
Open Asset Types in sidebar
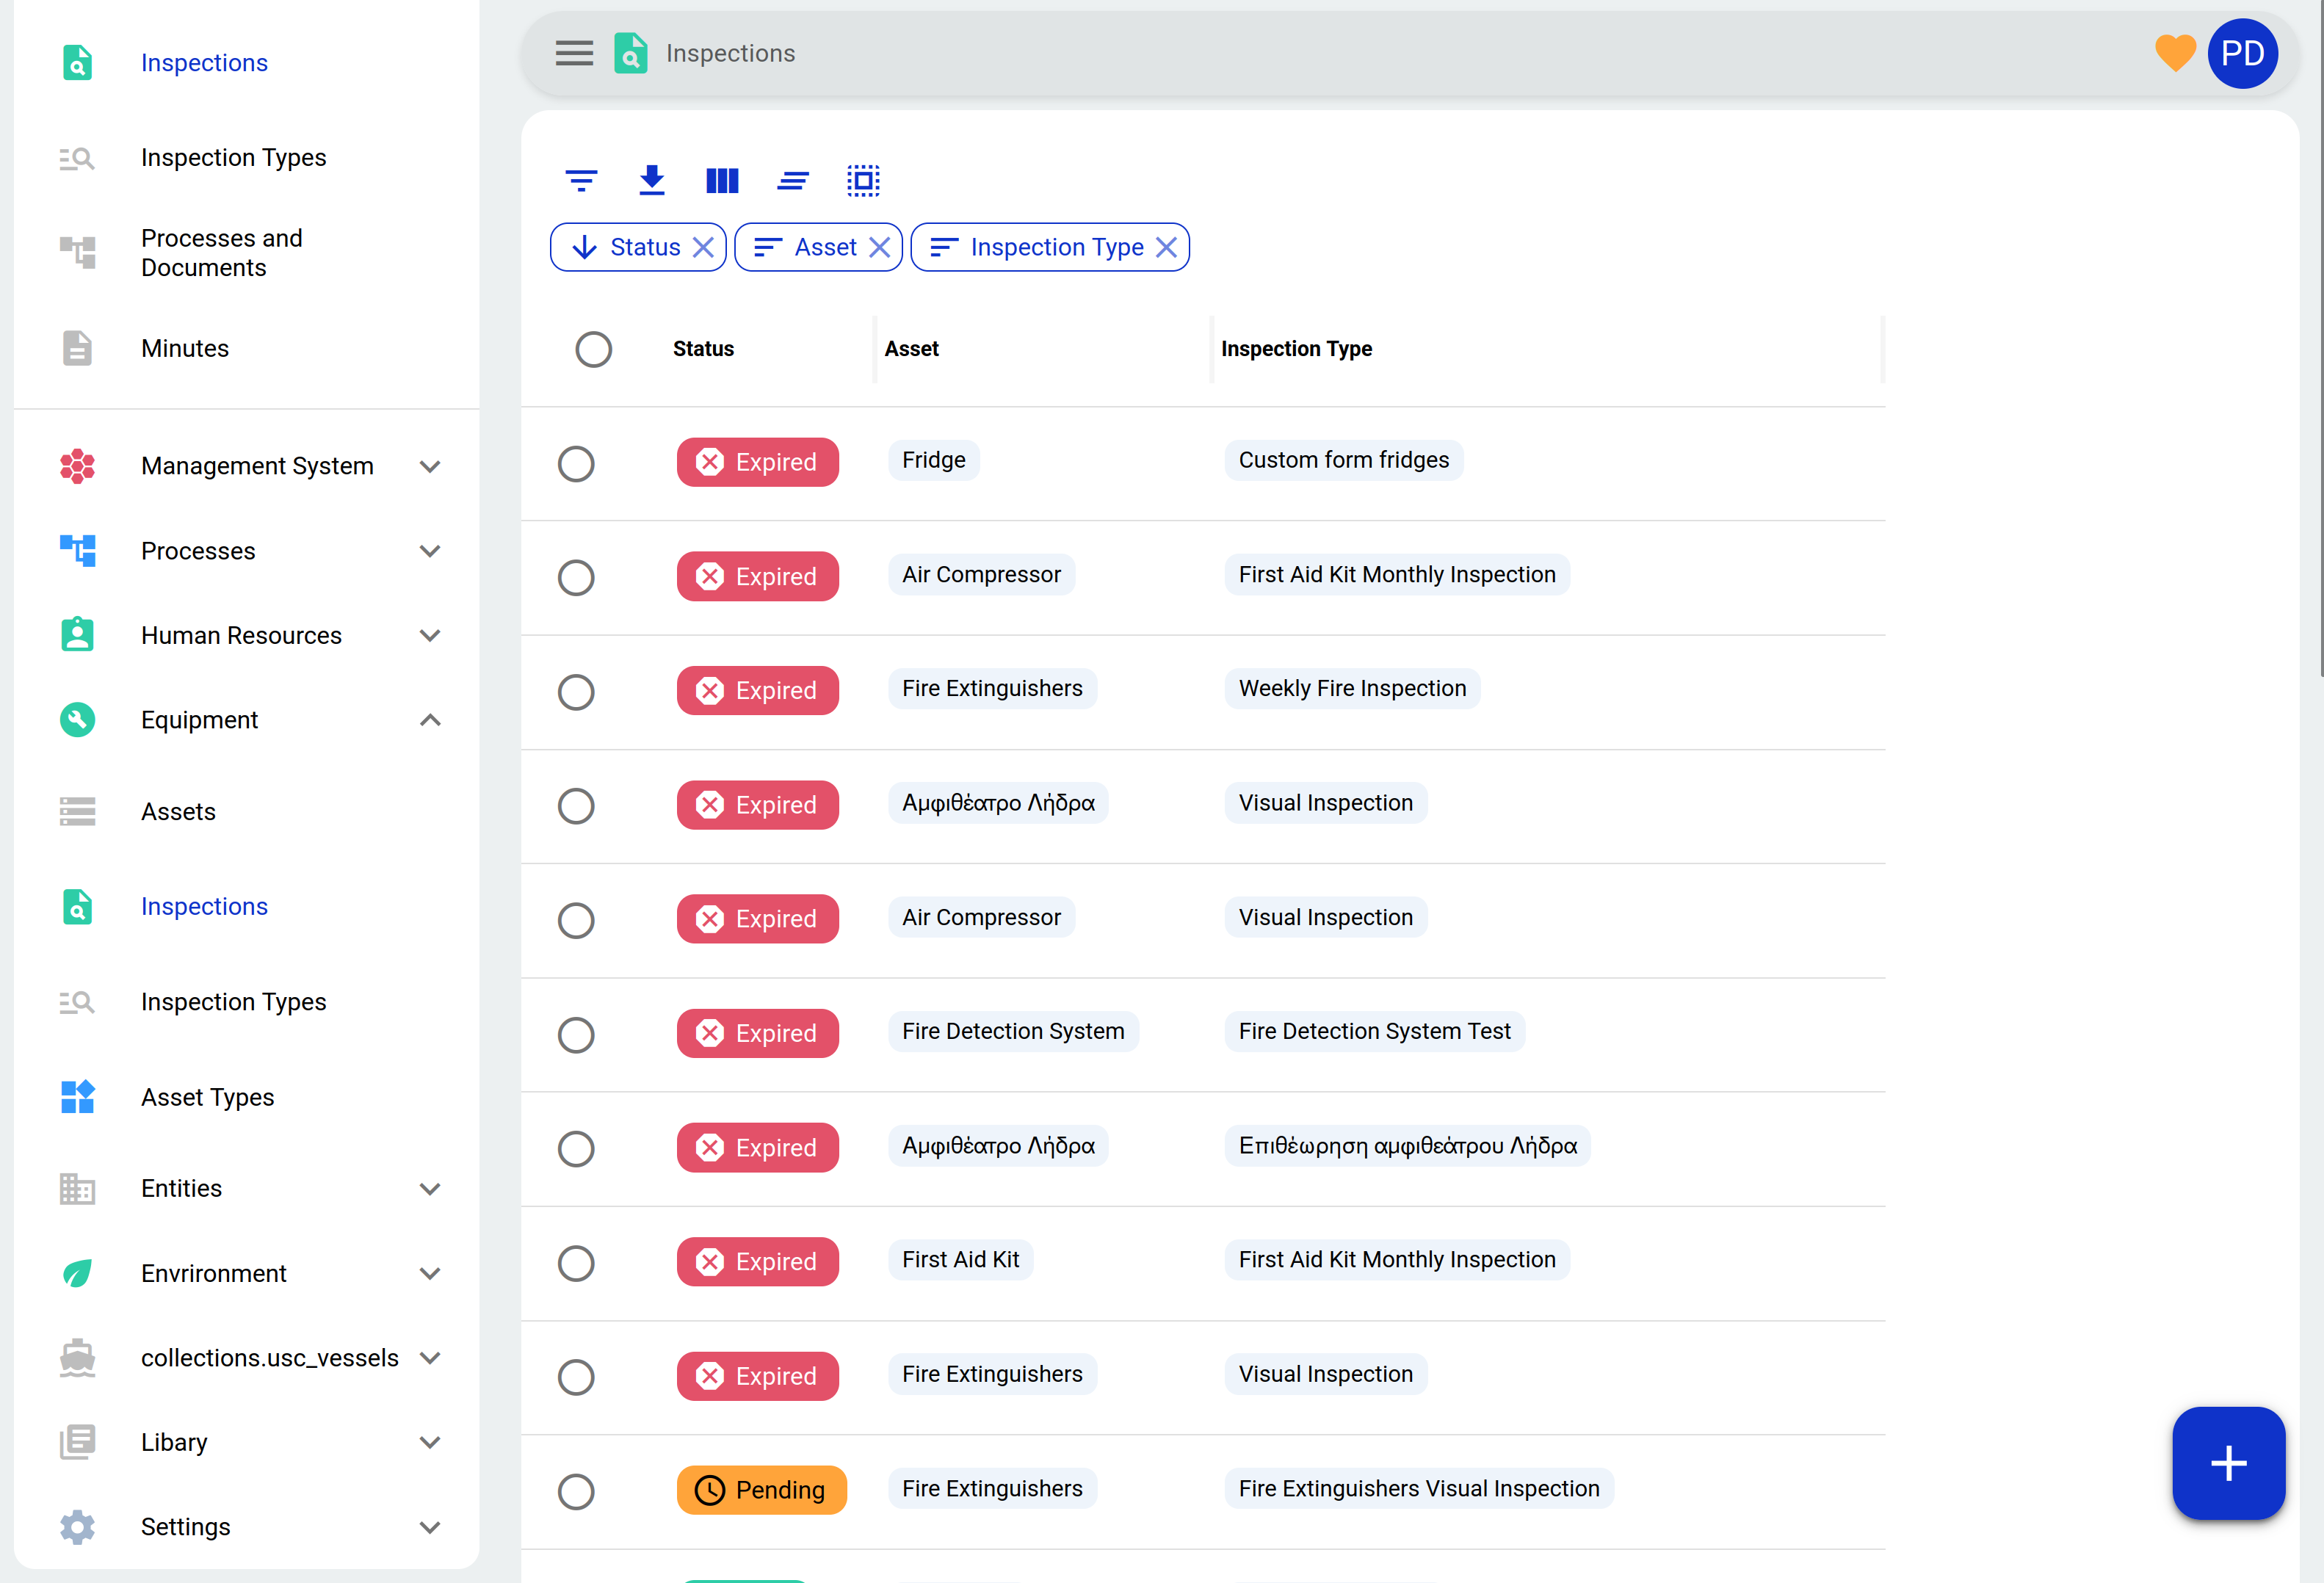(207, 1097)
